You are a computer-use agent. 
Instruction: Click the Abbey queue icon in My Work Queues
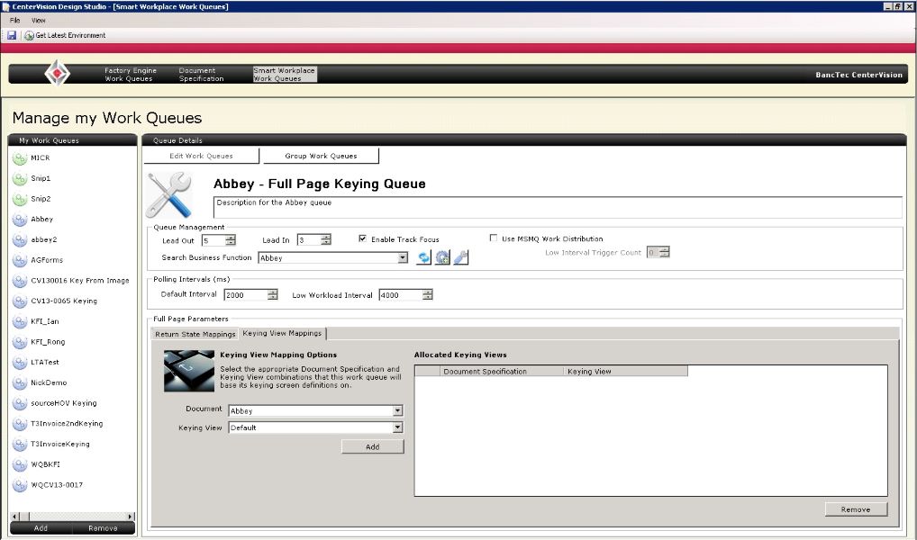coord(20,220)
